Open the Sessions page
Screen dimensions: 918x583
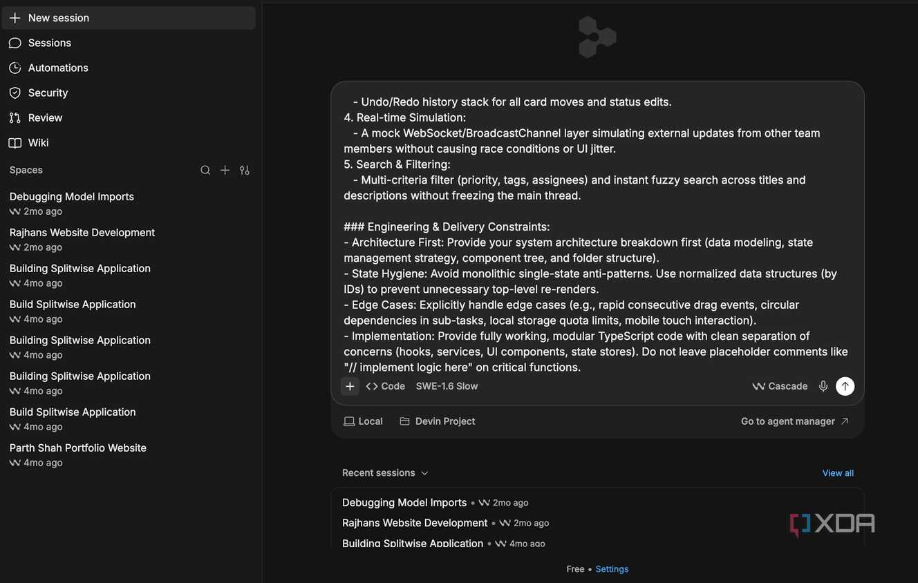129,43
